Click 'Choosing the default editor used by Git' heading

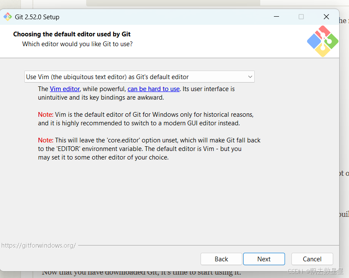click(x=72, y=34)
